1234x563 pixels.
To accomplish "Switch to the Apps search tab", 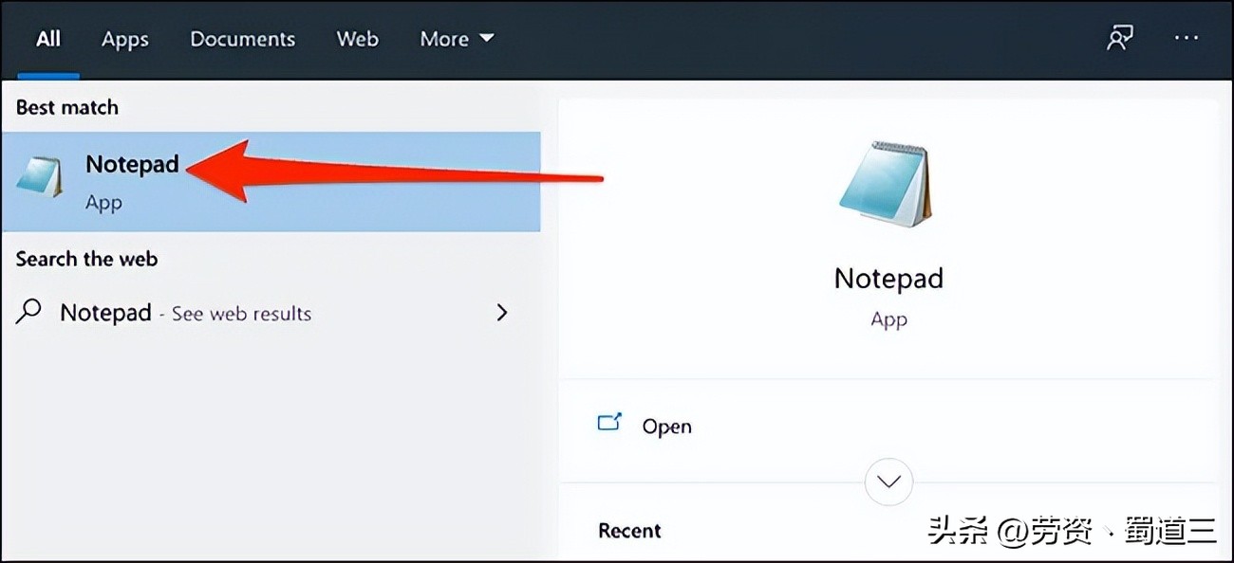I will (124, 39).
